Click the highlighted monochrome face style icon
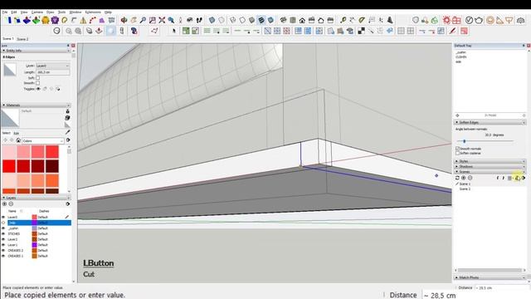The width and height of the screenshot is (531, 299). point(261,20)
